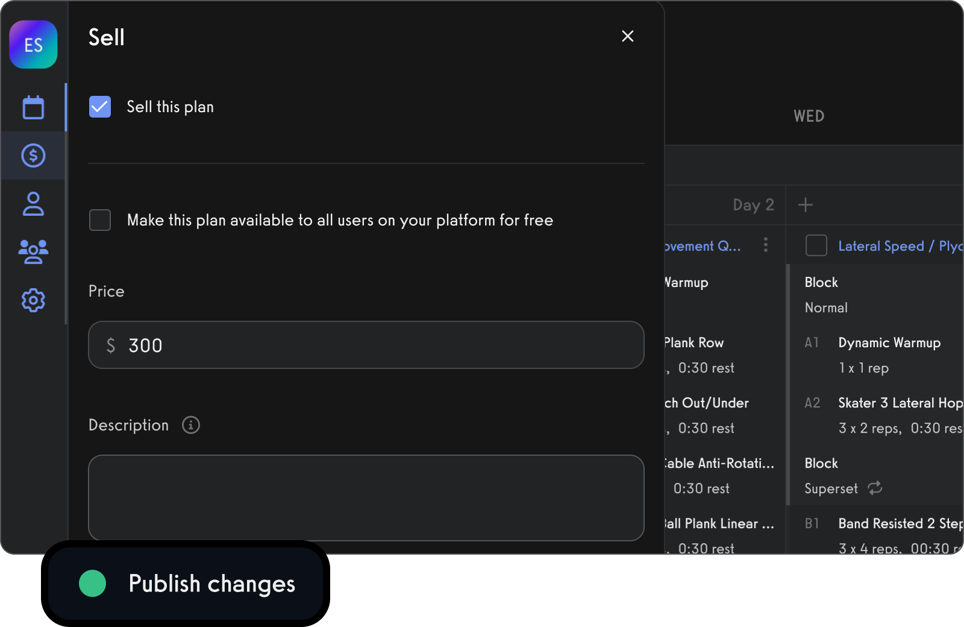Click the Description info icon
964x627 pixels.
[x=191, y=425]
